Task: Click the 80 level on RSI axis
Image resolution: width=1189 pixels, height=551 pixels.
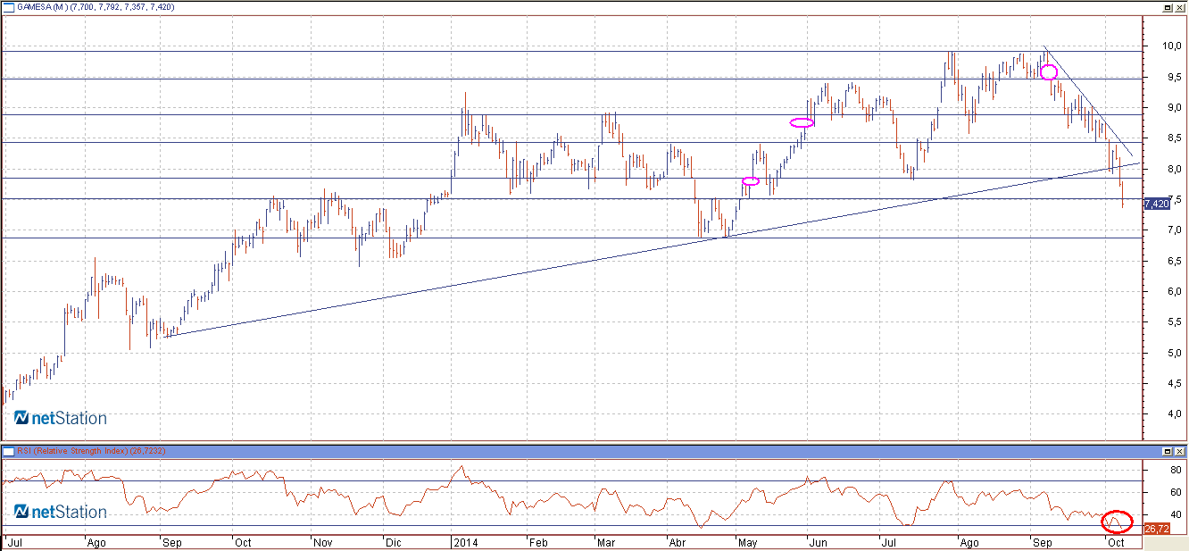Action: coord(1177,470)
